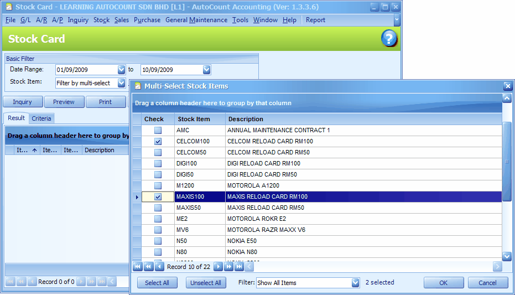Close the Multi-Select Stock Items dialog
Viewport: 515px width, 295px height.
coord(508,86)
